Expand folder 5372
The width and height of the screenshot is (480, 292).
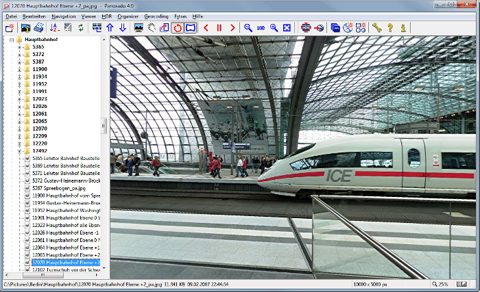(20, 55)
